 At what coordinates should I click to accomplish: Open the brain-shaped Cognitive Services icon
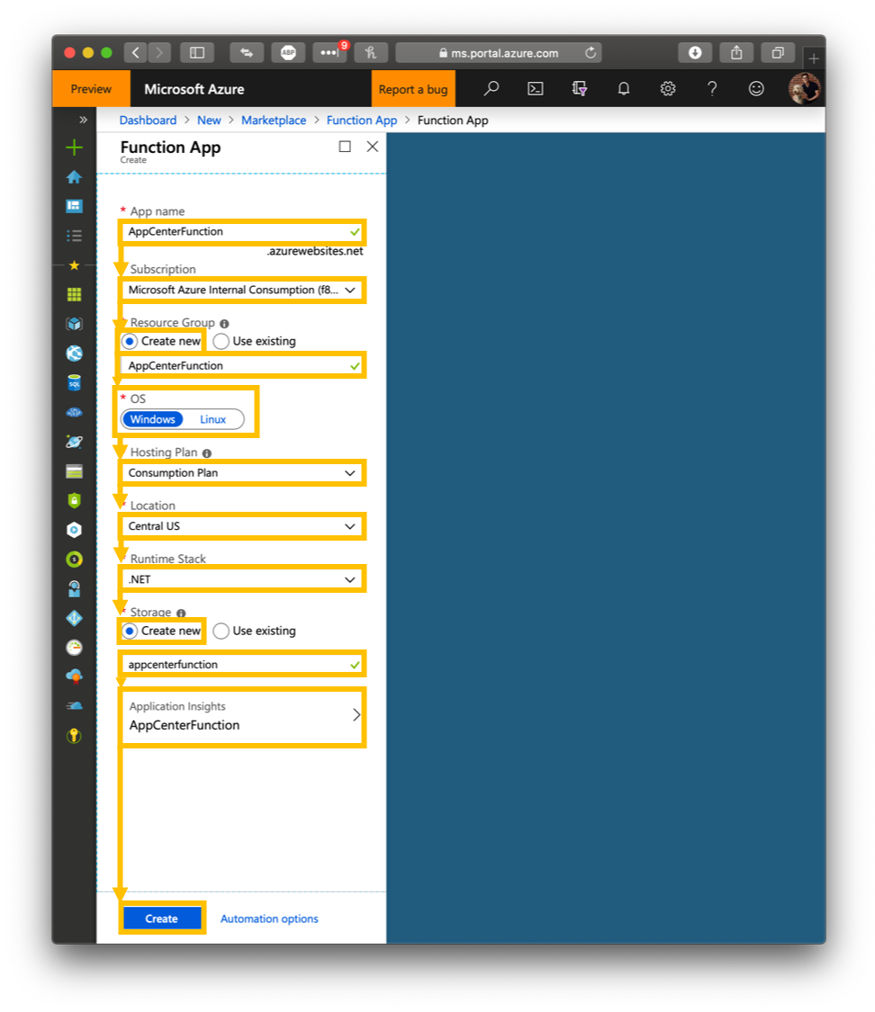tap(74, 412)
